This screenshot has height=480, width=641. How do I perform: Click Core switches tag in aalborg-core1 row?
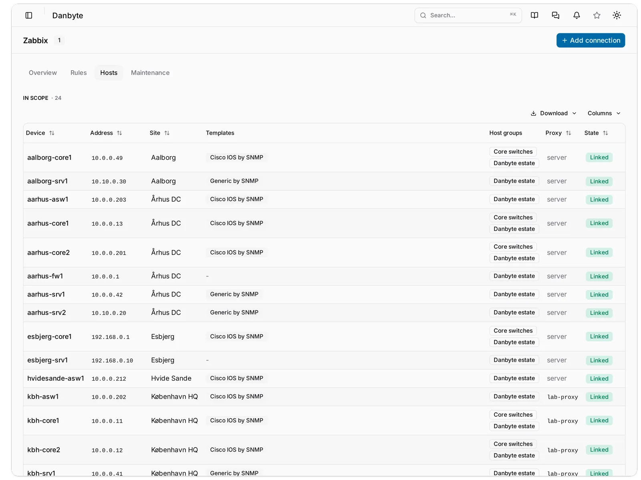513,152
